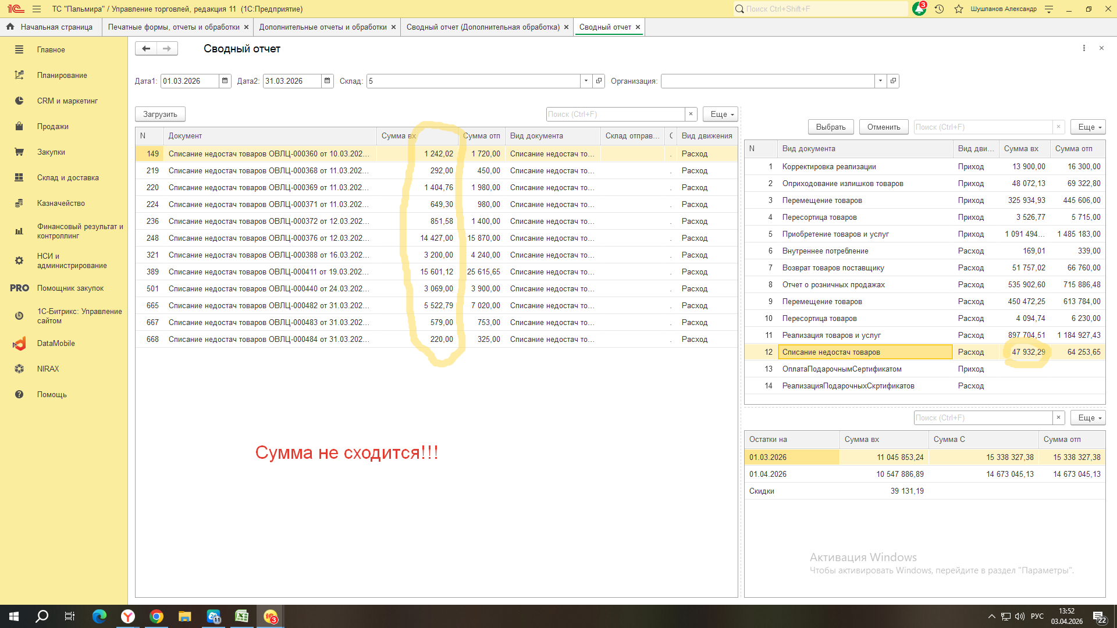This screenshot has height=628, width=1117.
Task: Open the Еще menu above documents table
Action: click(x=720, y=114)
